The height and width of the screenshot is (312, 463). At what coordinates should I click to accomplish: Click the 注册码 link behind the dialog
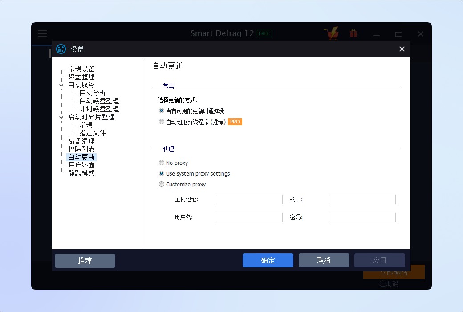point(389,284)
